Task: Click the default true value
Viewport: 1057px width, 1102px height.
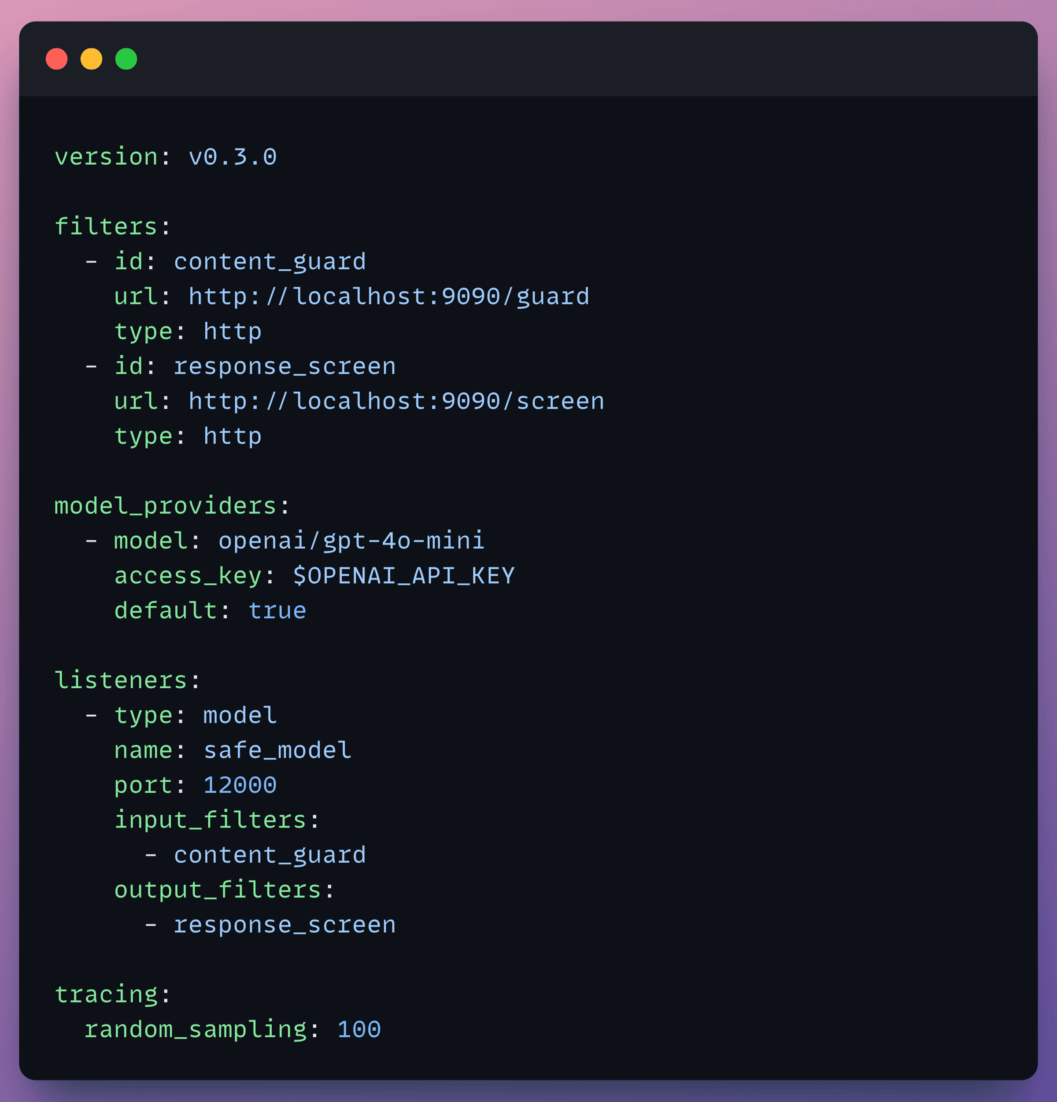Action: 277,611
